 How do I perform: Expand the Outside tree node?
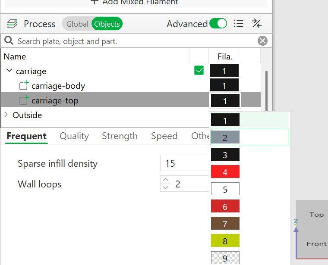pos(6,115)
